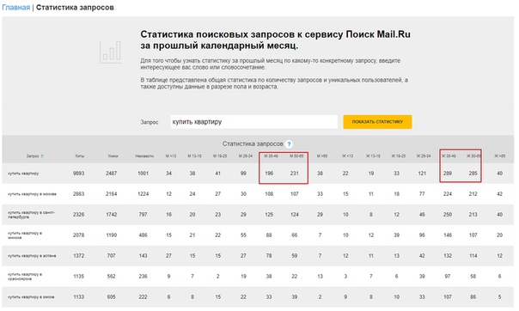
Task: Click the sort arrow next to Запрос header
Action: click(42, 156)
